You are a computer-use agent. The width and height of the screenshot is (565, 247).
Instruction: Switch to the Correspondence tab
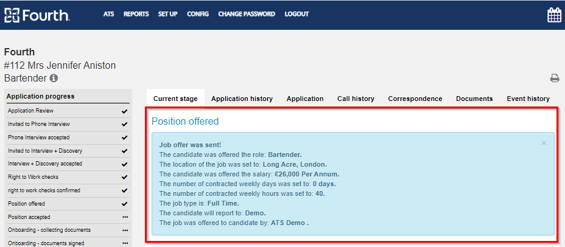click(415, 99)
